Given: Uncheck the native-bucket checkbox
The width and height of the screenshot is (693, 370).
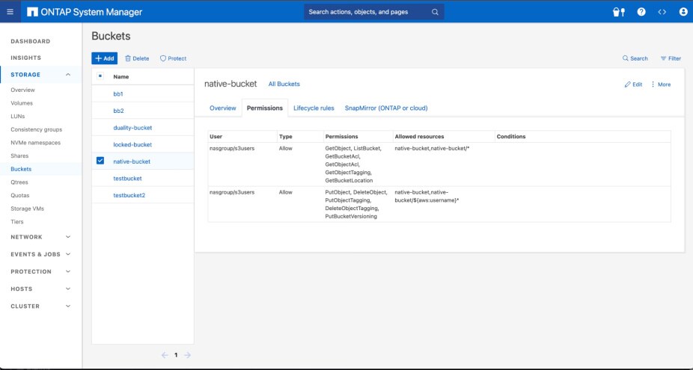Looking at the screenshot, I should coord(100,161).
